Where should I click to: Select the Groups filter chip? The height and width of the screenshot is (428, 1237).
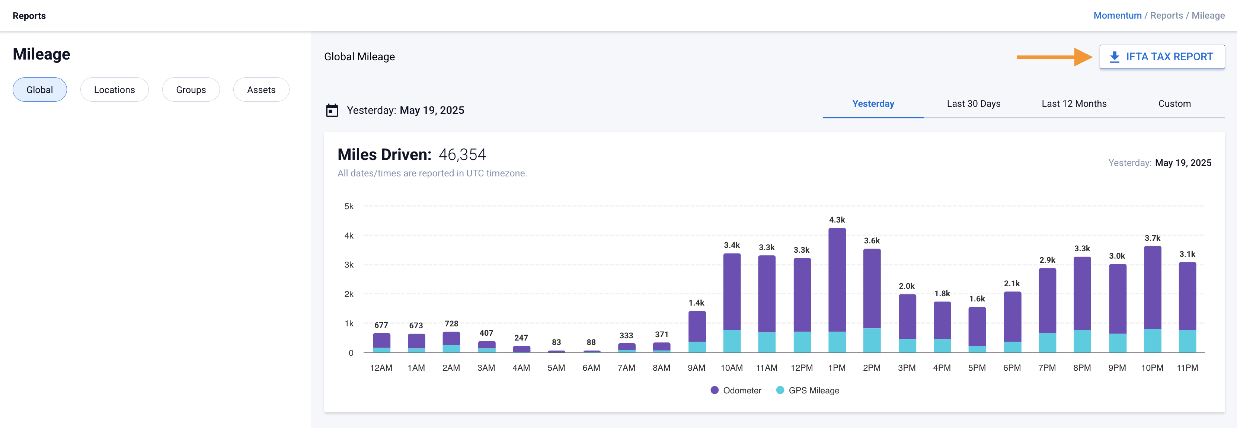pyautogui.click(x=191, y=90)
